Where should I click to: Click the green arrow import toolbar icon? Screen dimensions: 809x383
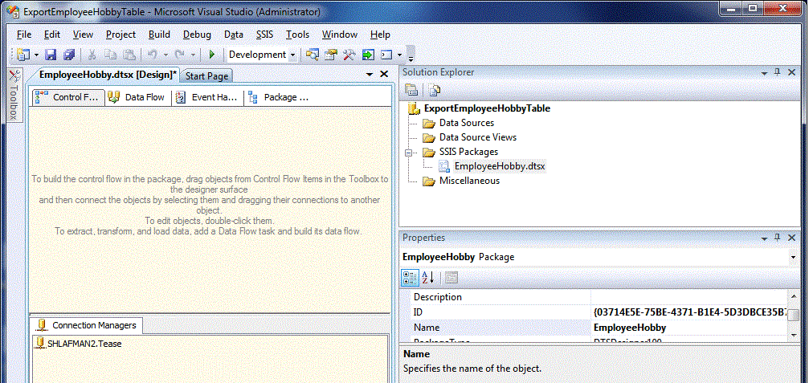[x=368, y=55]
